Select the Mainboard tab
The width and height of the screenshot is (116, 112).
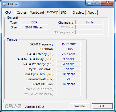point(37,13)
